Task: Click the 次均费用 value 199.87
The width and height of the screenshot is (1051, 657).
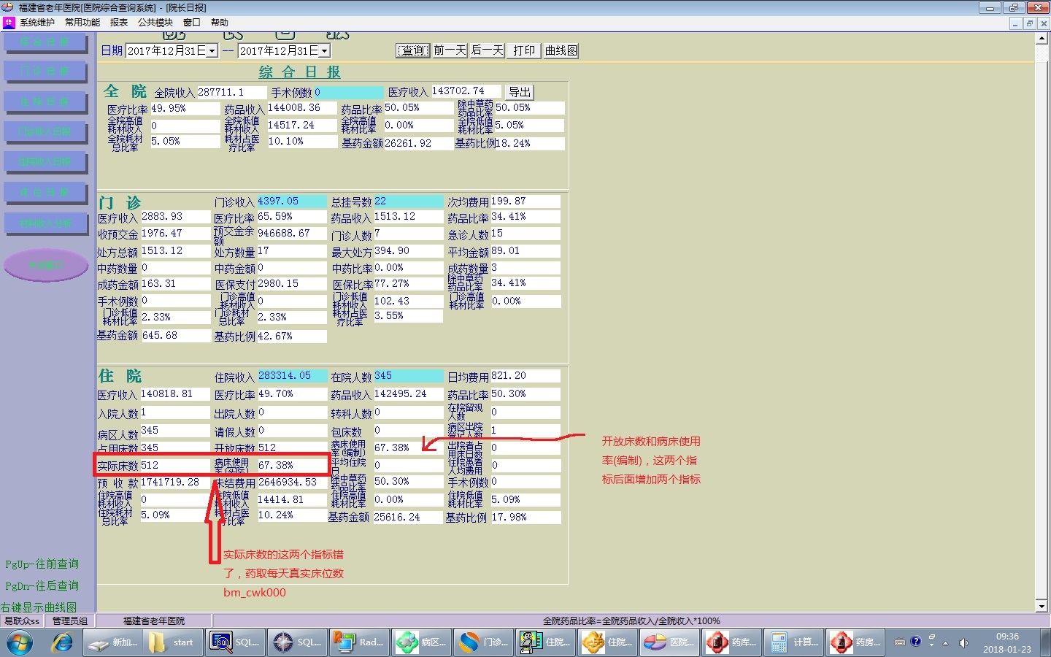Action: point(525,201)
